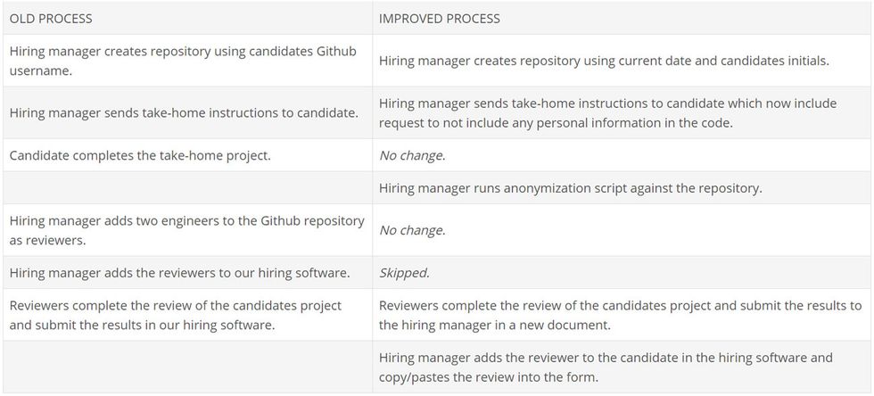Click empty cell left of anonymization script row

(x=187, y=188)
